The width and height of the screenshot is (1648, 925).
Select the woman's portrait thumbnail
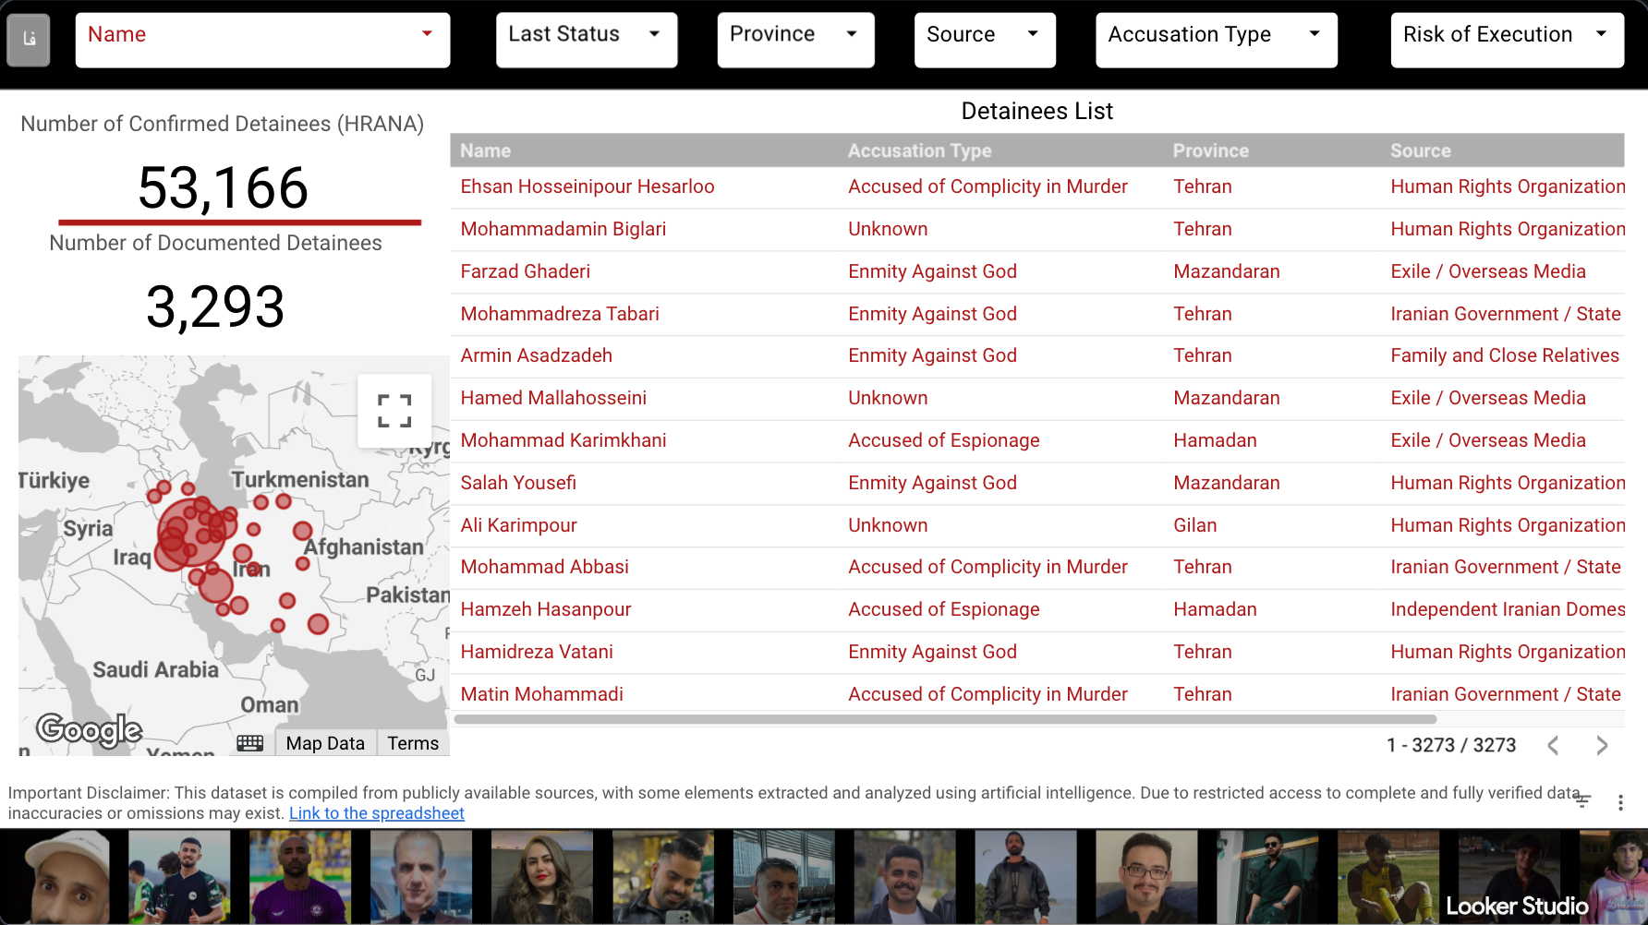click(x=541, y=877)
